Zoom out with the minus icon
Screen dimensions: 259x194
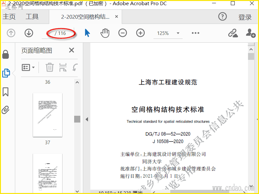(123, 33)
